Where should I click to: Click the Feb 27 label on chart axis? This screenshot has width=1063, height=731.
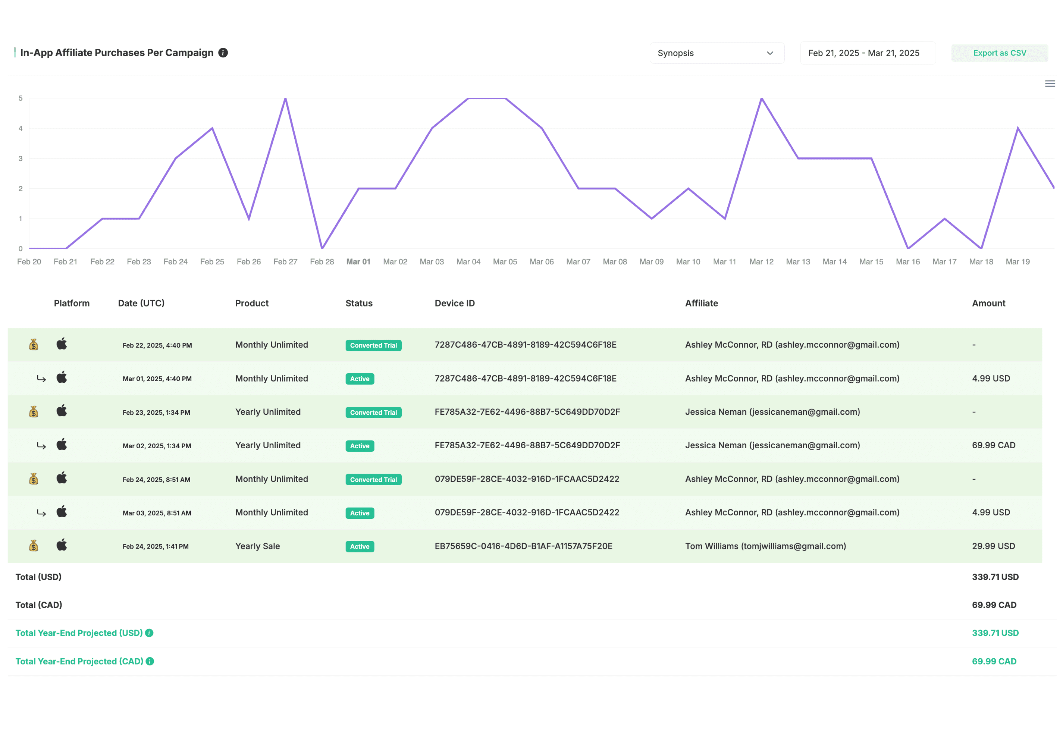tap(285, 261)
